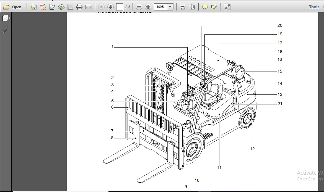Open the Tools panel
This screenshot has height=192, width=324.
314,7
